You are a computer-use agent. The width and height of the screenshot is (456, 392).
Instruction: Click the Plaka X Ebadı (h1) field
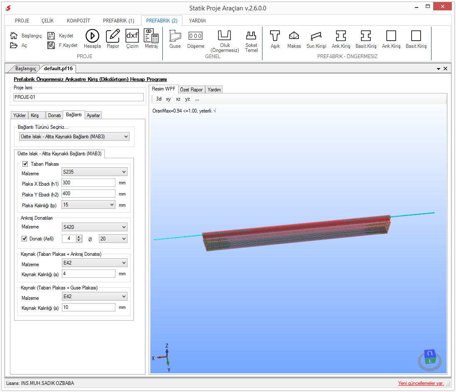click(x=88, y=183)
